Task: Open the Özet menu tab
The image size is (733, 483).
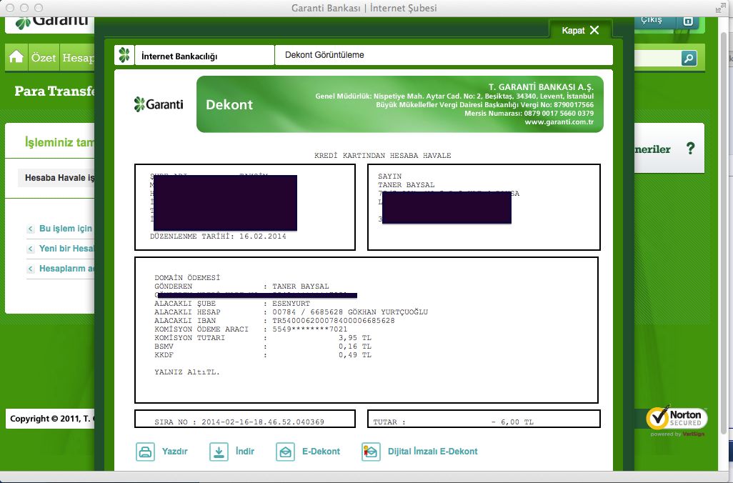Action: [x=44, y=57]
